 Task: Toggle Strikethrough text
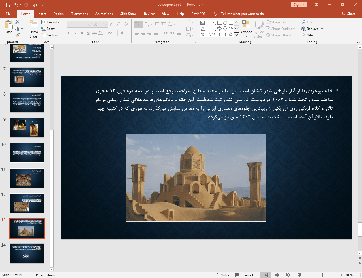tap(95, 33)
